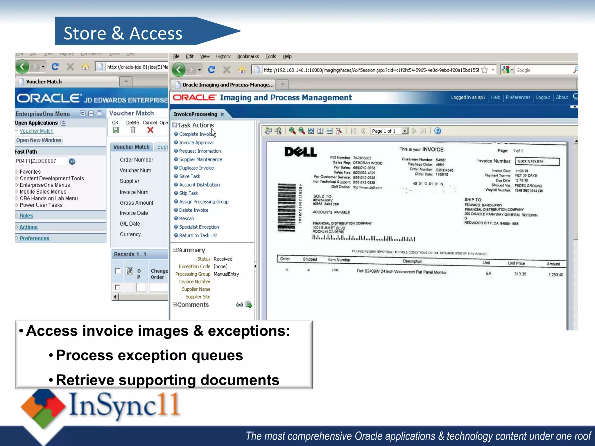Click Open Applications refresh icon
Image resolution: width=595 pixels, height=446 pixels.
point(63,123)
